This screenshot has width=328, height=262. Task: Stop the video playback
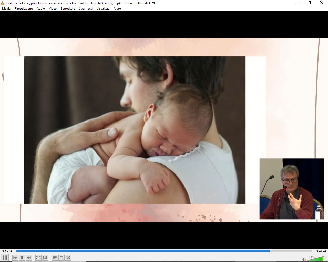coord(22,258)
